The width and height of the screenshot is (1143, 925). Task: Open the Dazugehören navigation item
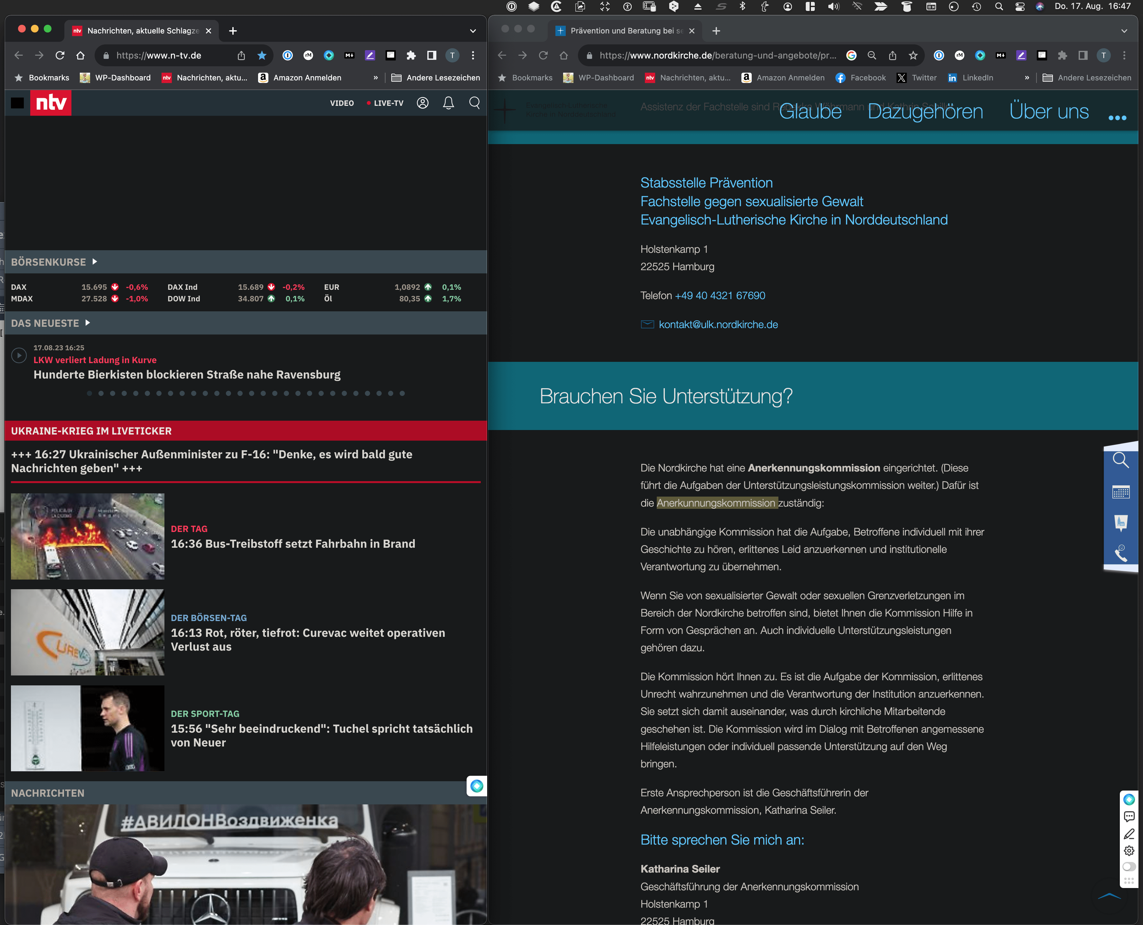(925, 111)
